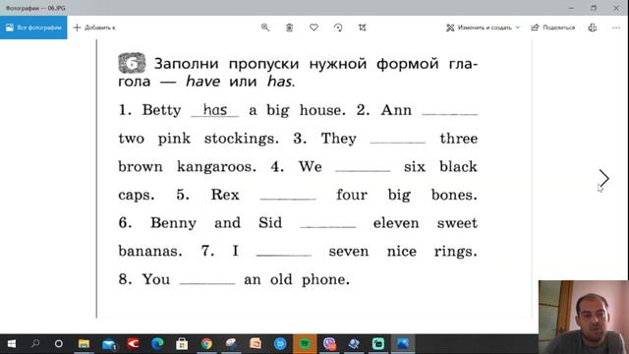629x354 pixels.
Task: Launch Google Chrome from taskbar
Action: pyautogui.click(x=206, y=343)
